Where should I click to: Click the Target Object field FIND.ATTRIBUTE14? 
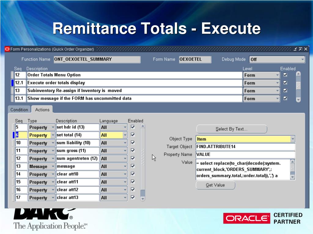click(245, 147)
